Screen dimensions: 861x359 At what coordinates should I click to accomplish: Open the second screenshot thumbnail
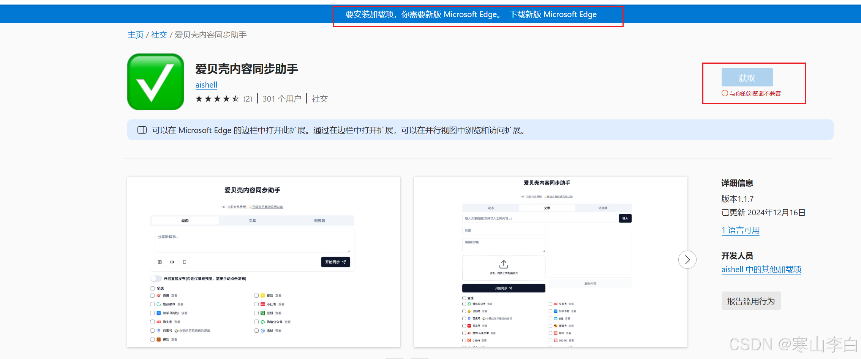550,262
